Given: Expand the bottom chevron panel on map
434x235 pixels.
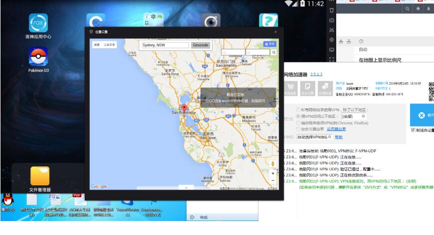Looking at the screenshot, I should 186,188.
